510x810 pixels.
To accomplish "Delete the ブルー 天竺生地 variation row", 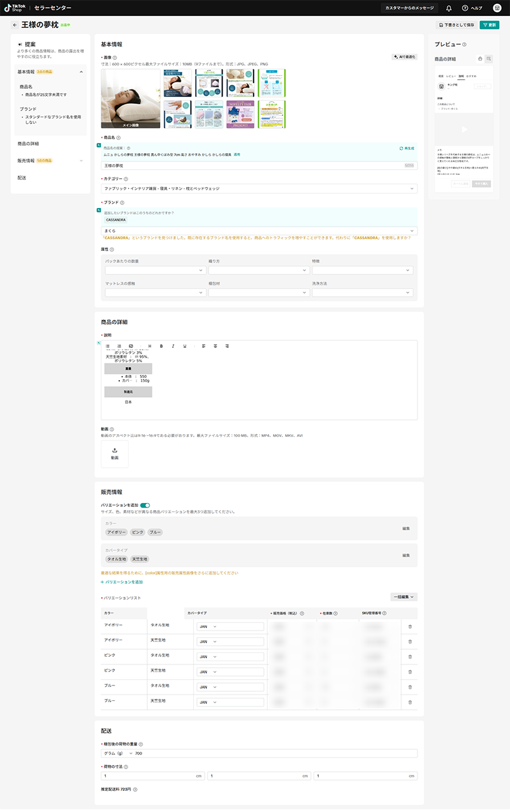I will (x=410, y=702).
